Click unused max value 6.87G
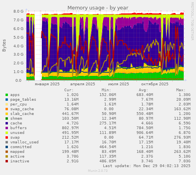Image resolution: width=196 pixels, height=175 pixels. (x=185, y=133)
